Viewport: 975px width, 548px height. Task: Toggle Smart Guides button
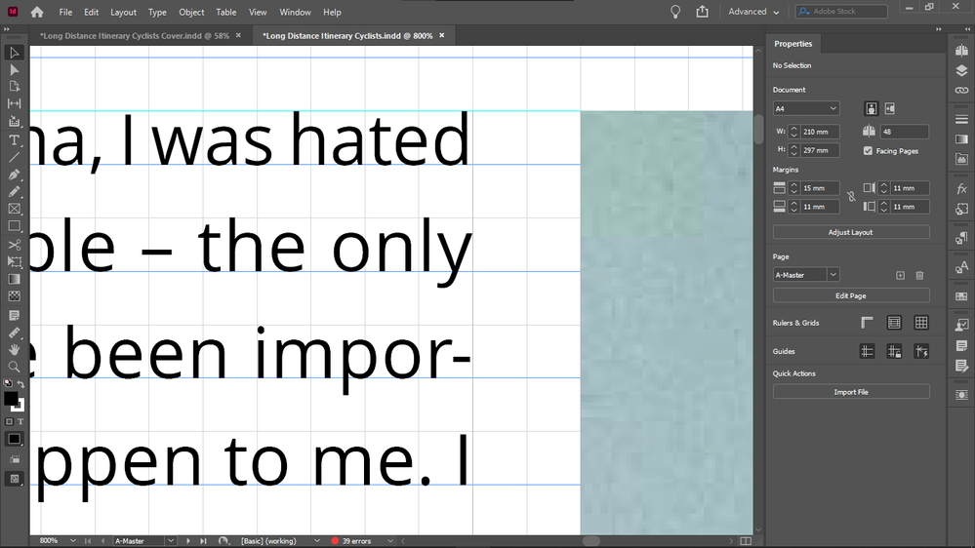click(x=921, y=351)
